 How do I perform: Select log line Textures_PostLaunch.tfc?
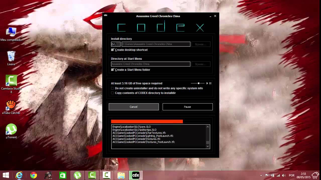point(144,142)
